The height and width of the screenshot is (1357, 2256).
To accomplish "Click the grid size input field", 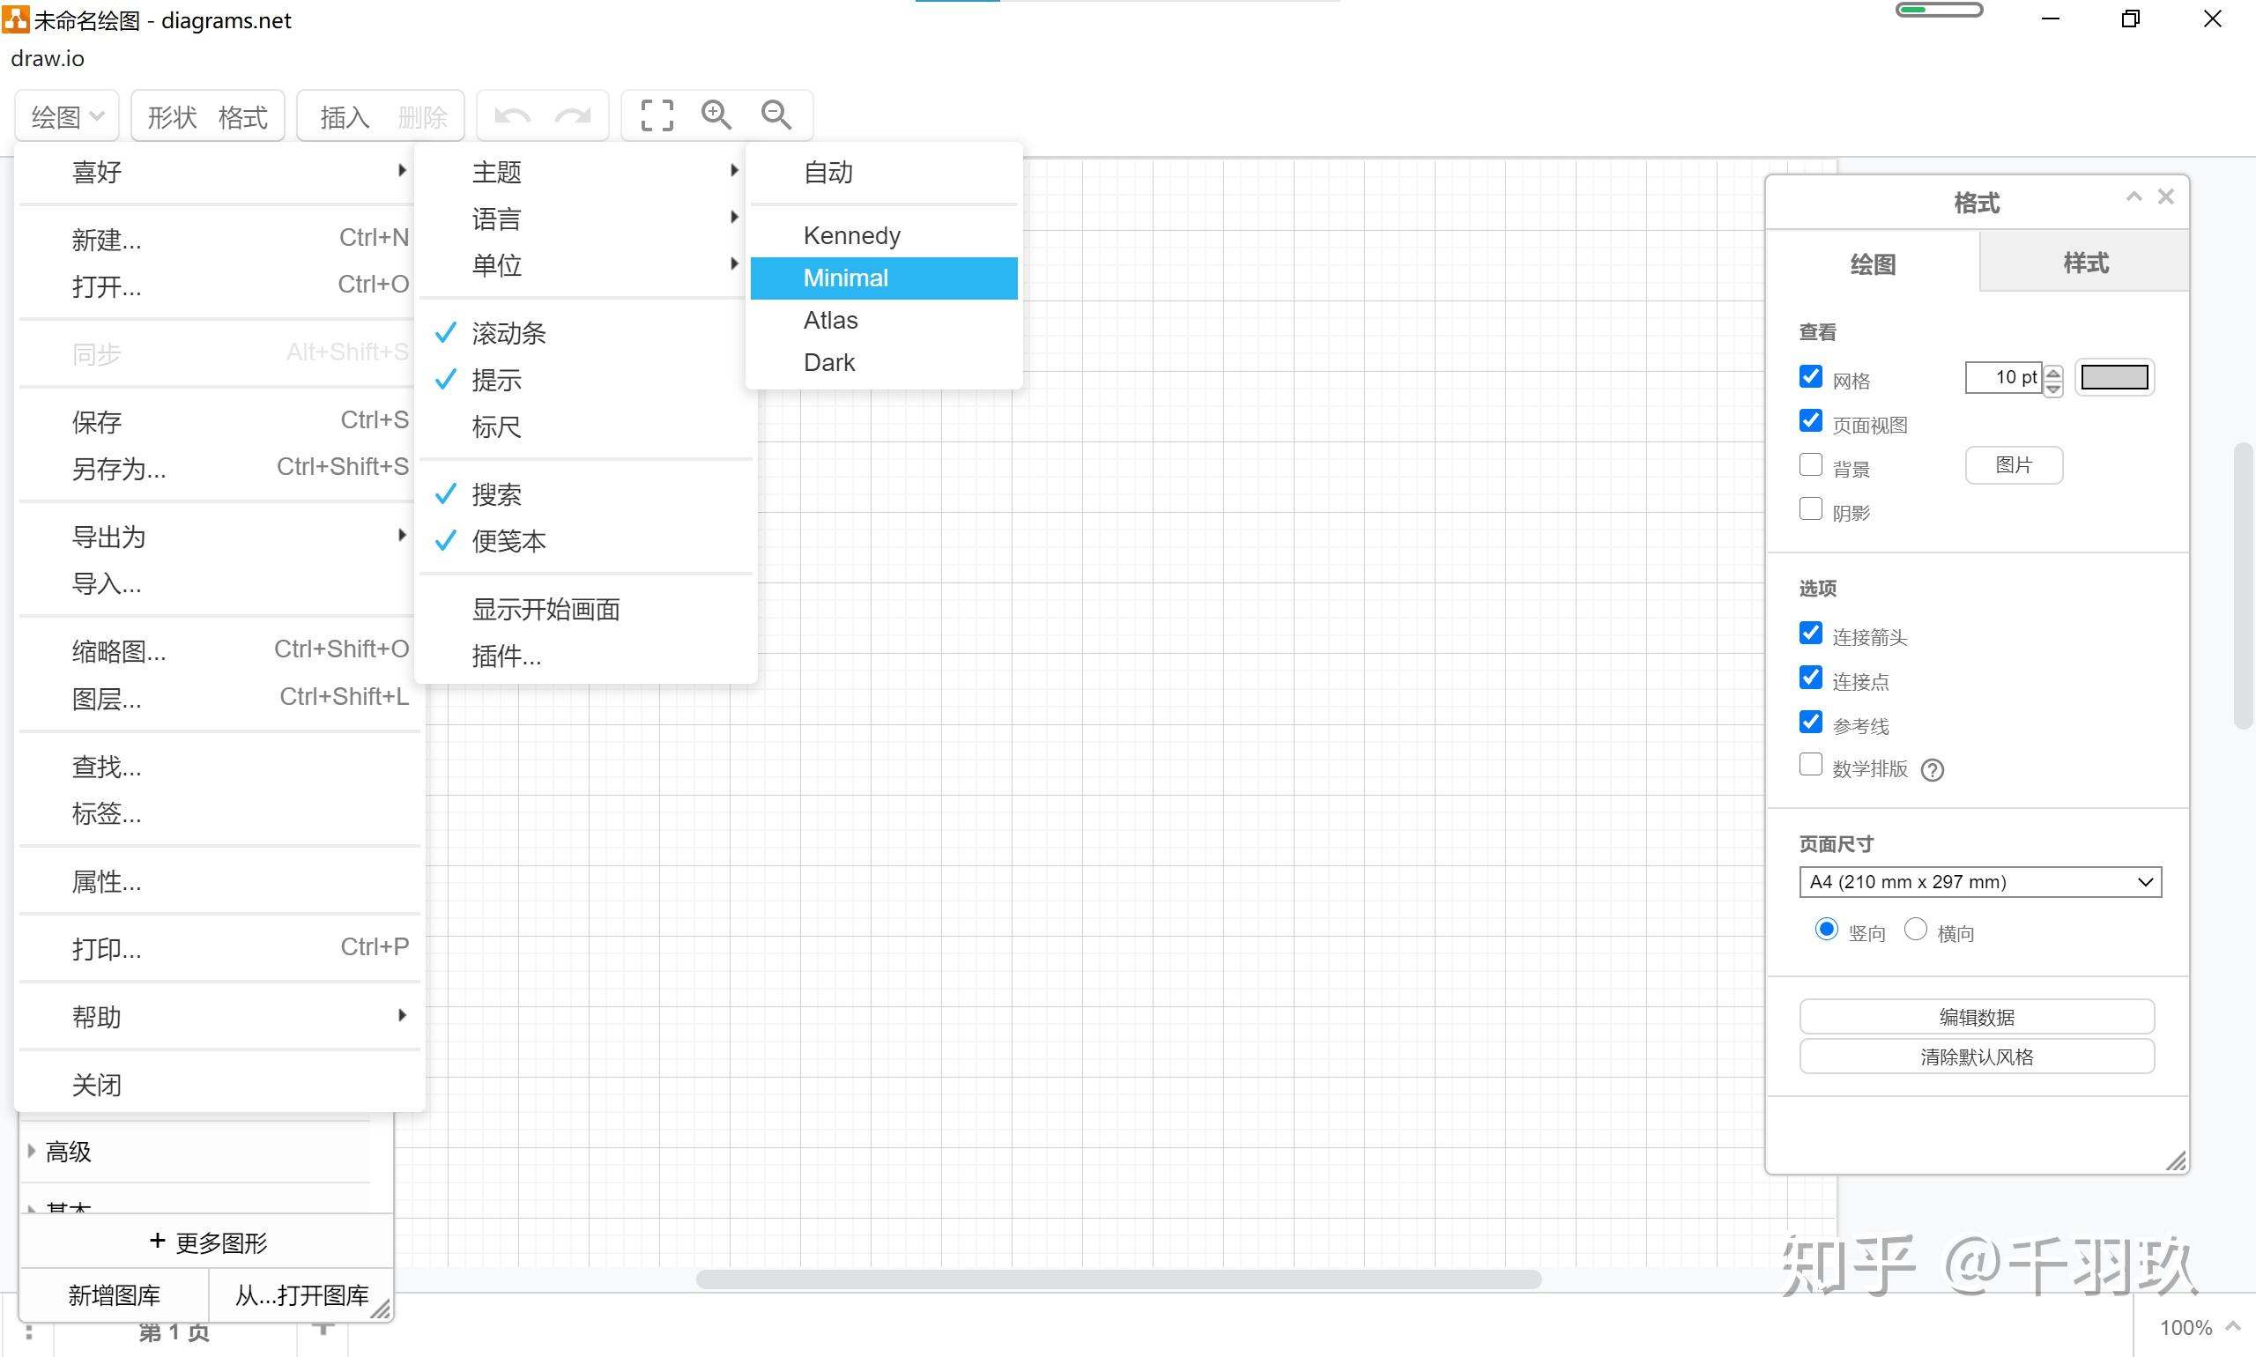I will (2003, 378).
